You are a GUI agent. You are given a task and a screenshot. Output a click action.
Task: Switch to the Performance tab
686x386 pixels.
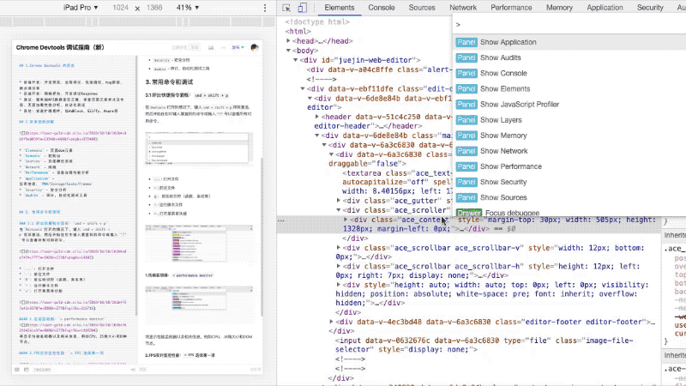(511, 8)
